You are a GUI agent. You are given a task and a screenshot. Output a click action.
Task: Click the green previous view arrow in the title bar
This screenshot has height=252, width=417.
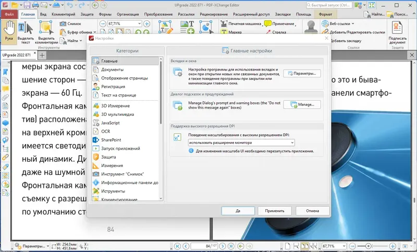pos(95,5)
